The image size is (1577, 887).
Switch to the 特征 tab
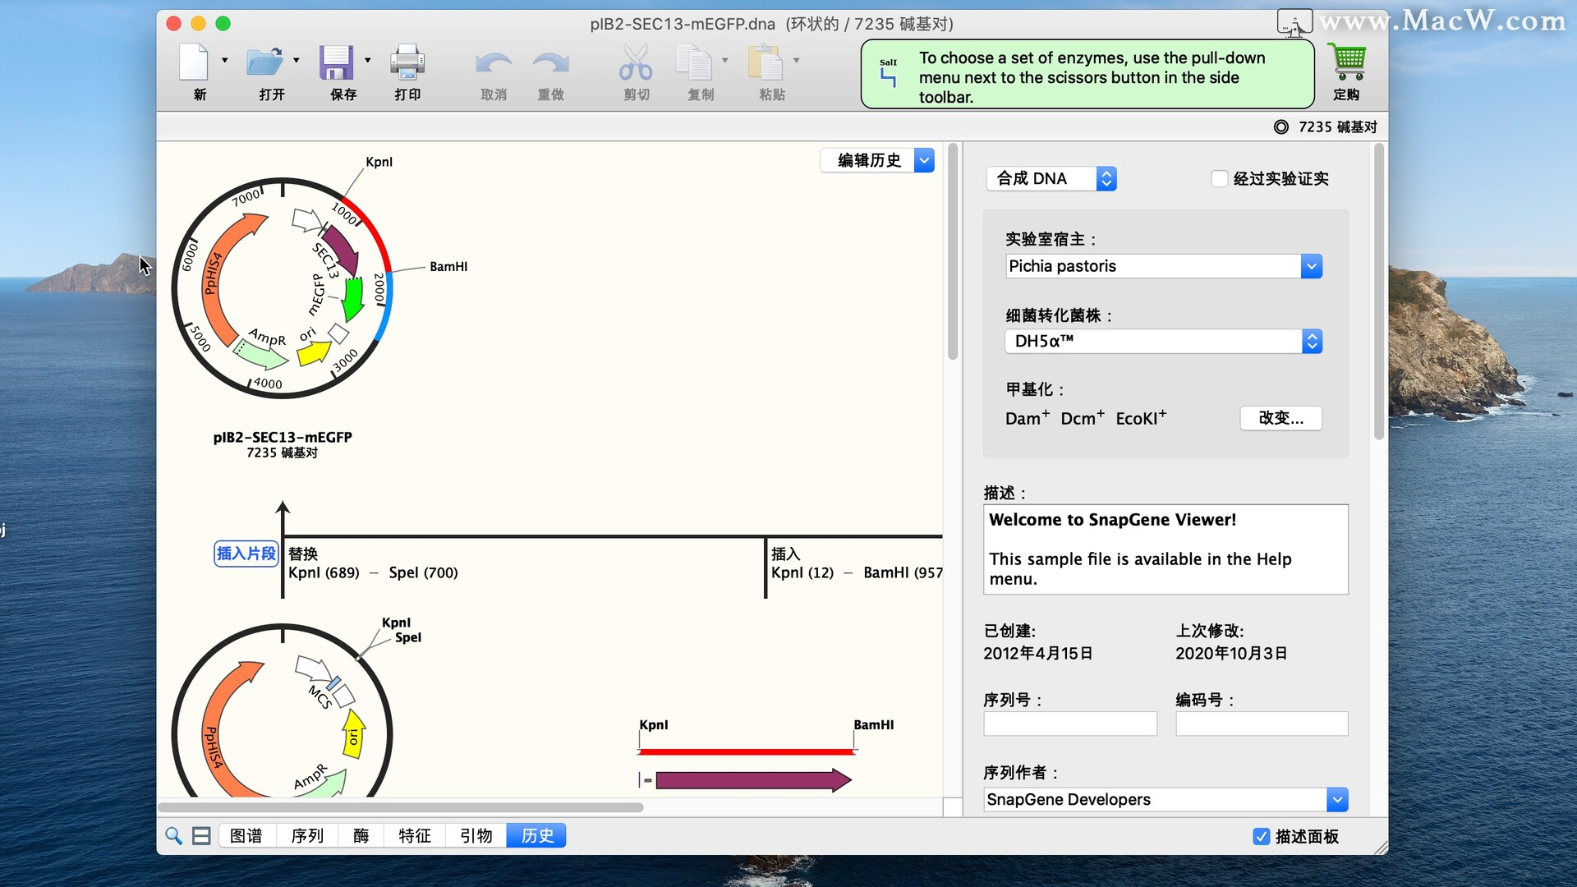tap(414, 836)
